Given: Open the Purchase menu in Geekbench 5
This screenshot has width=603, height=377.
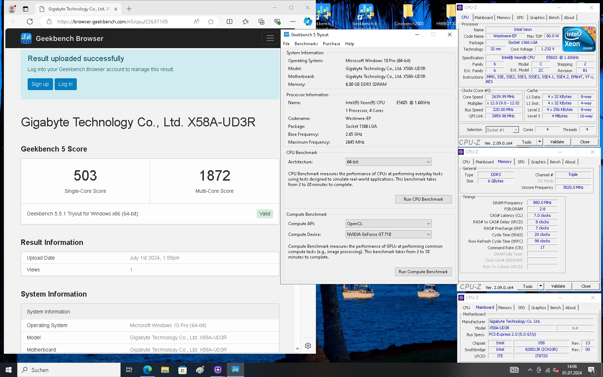Looking at the screenshot, I should click(x=332, y=44).
